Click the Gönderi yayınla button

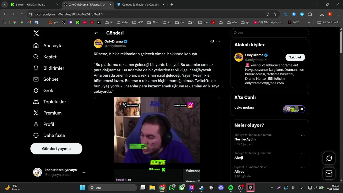pyautogui.click(x=56, y=149)
